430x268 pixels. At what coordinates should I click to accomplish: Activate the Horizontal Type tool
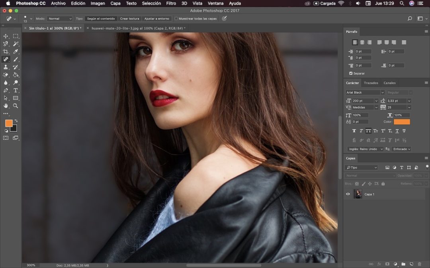(x=16, y=90)
